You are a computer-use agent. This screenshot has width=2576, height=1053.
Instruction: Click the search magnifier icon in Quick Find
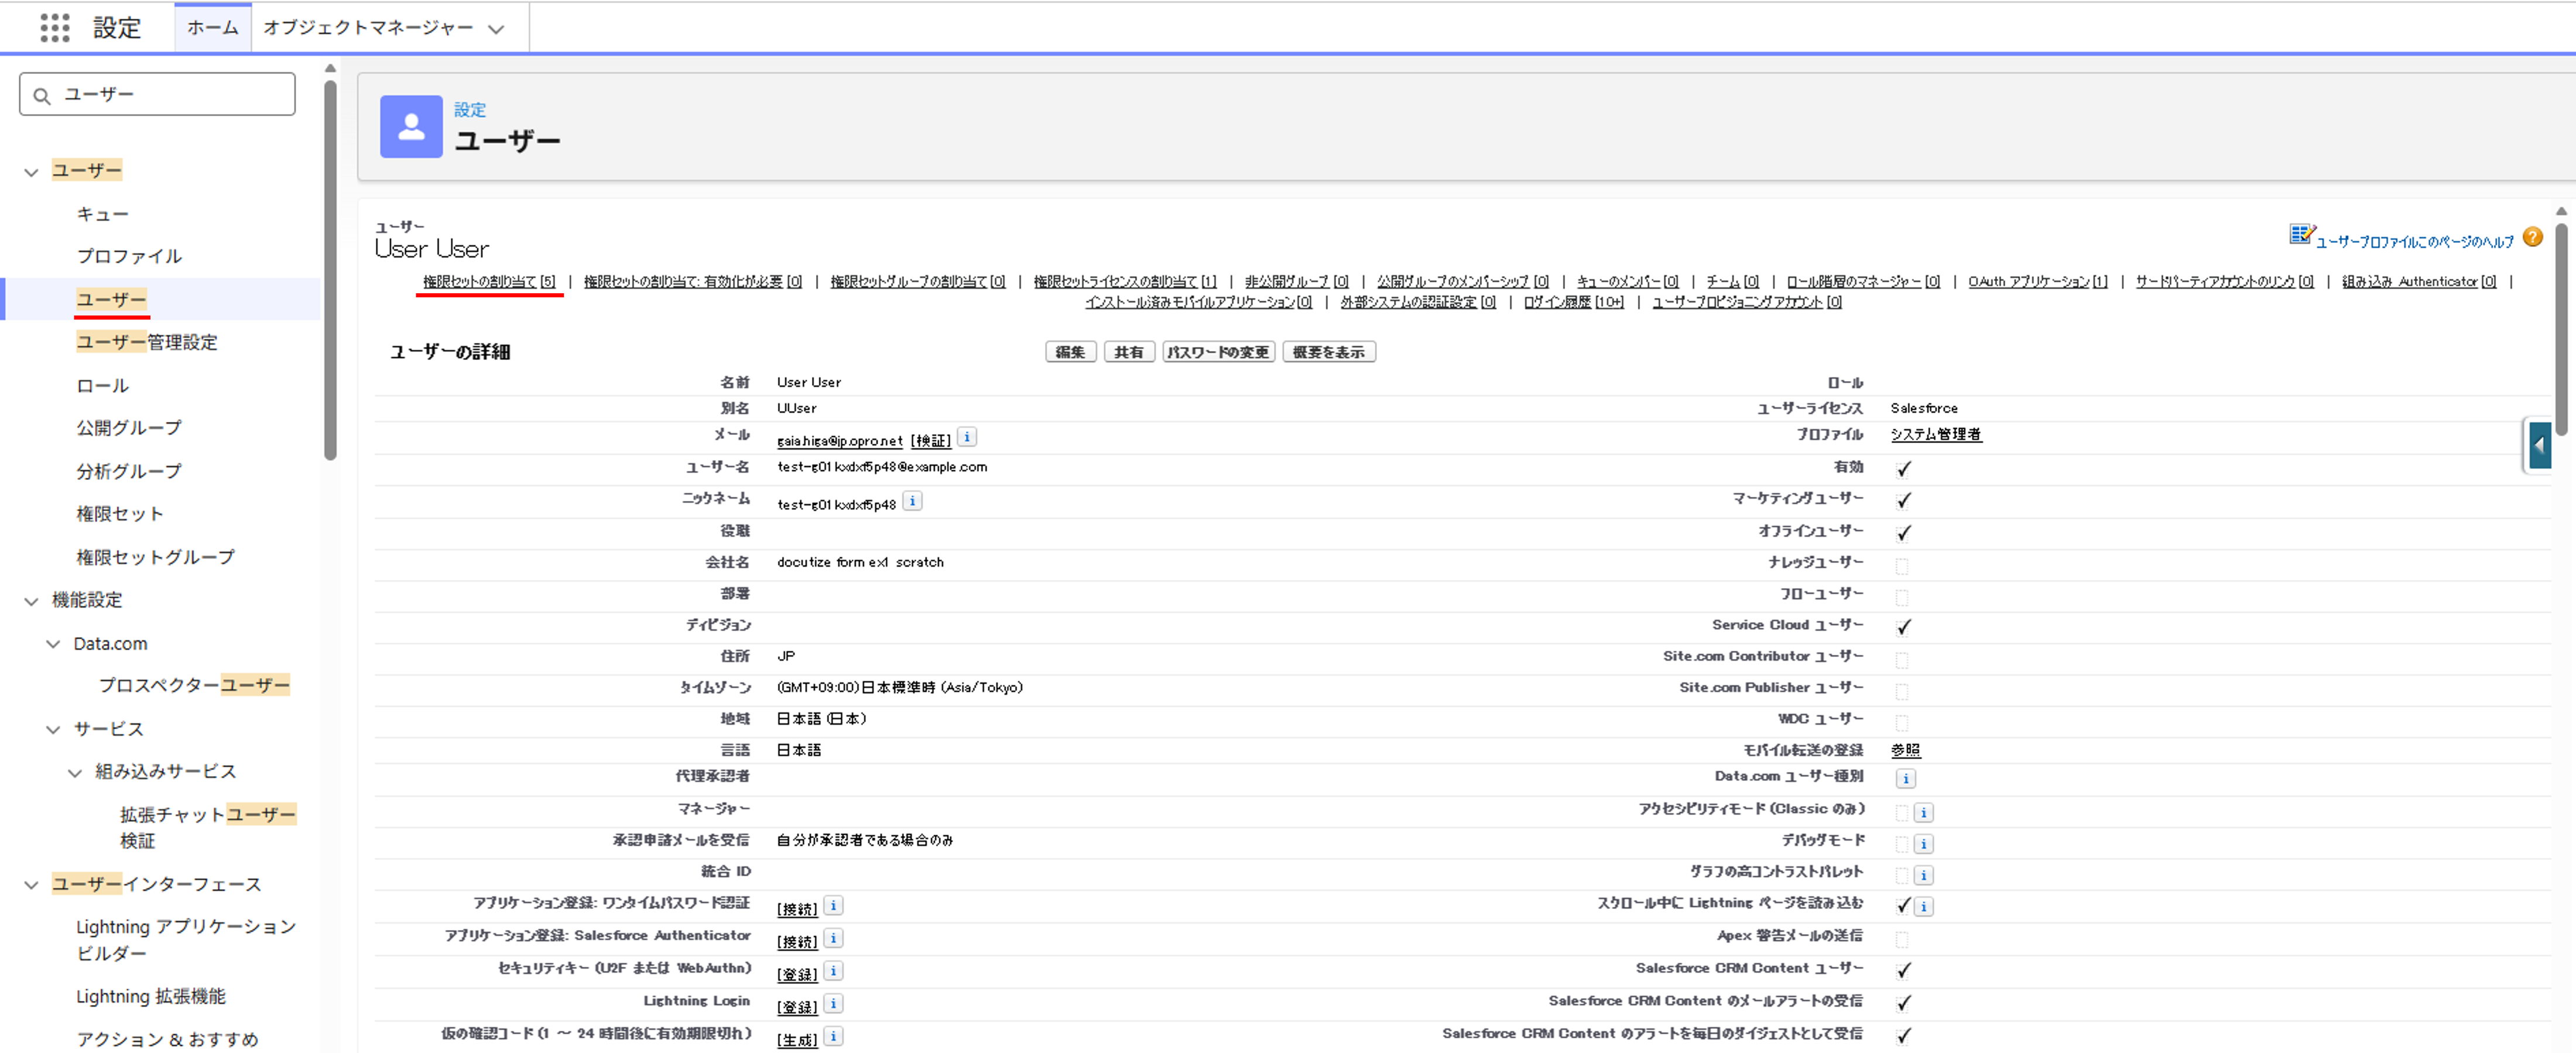click(x=42, y=95)
